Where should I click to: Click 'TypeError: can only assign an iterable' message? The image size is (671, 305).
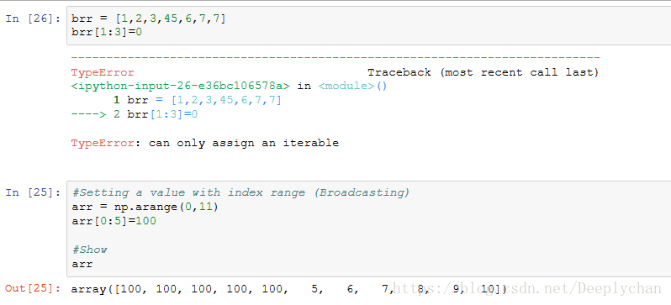(x=205, y=144)
